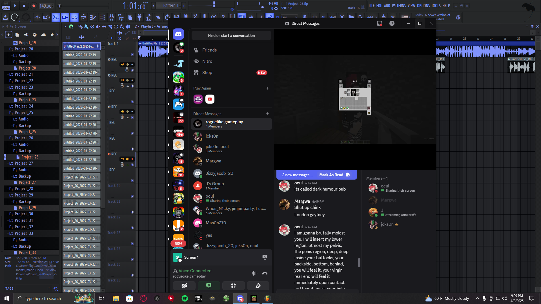Toggle Discord camera on

184,286
